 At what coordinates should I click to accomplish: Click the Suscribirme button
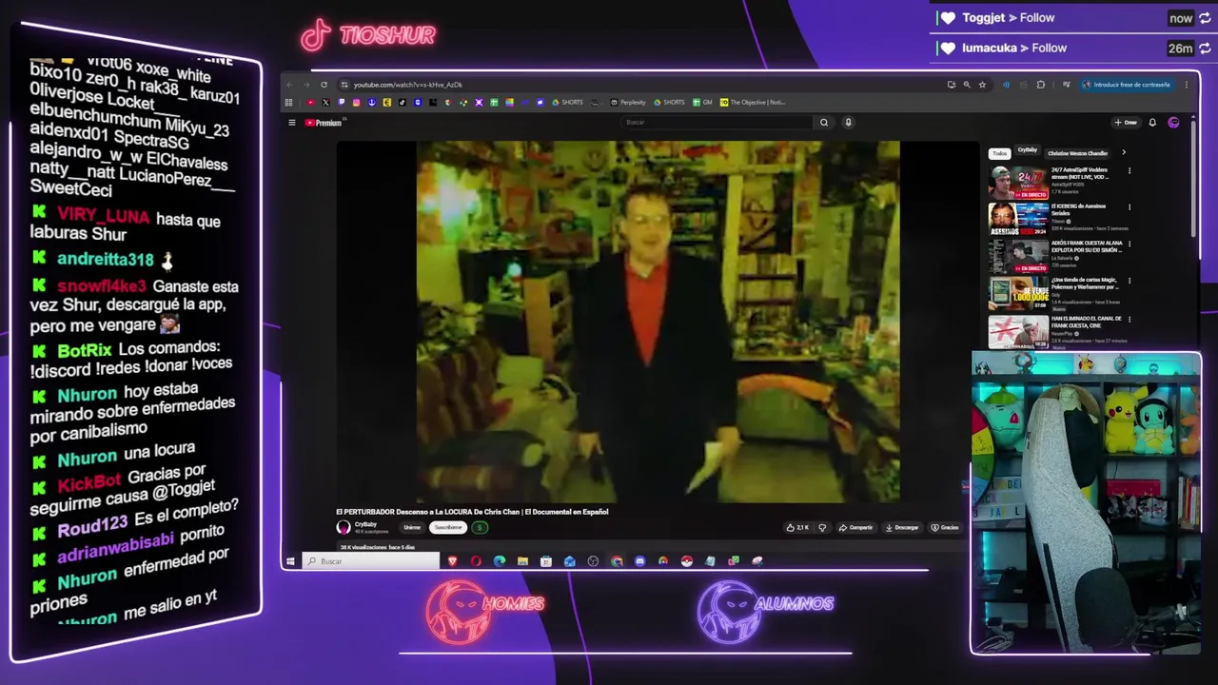[x=448, y=527]
